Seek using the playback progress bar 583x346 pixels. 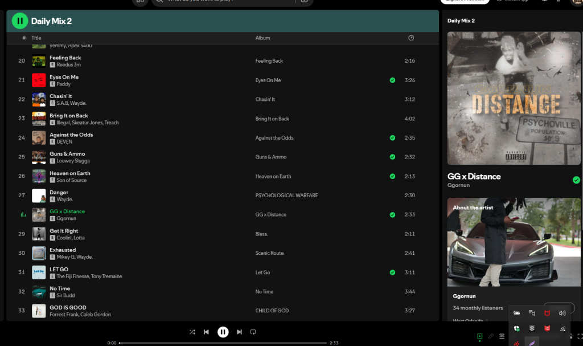point(223,343)
